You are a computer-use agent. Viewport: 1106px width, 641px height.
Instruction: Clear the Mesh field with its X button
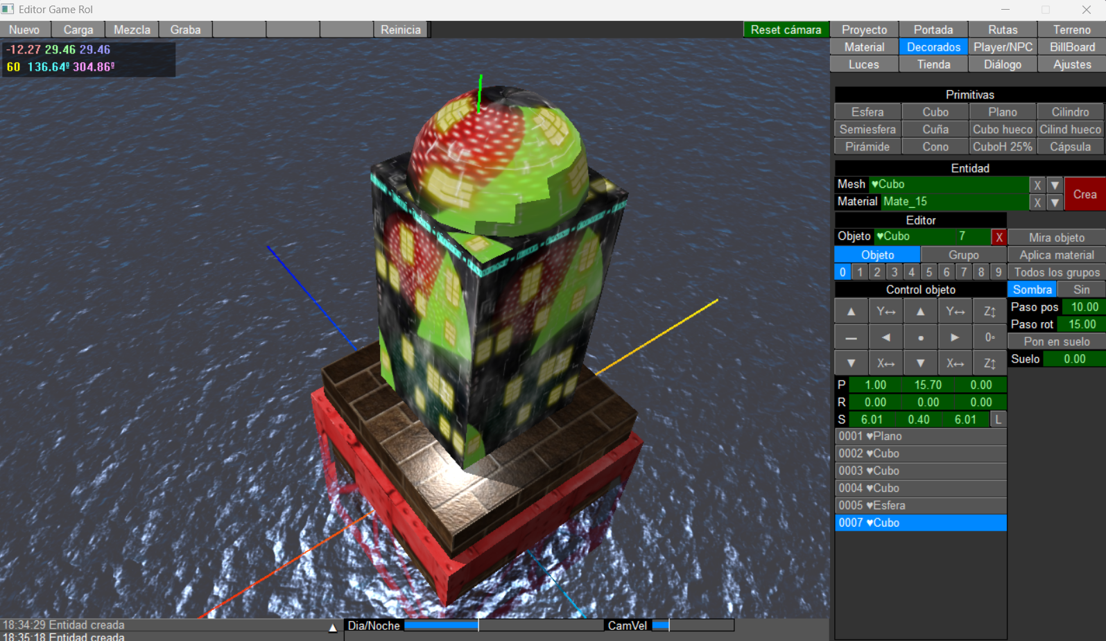pos(1037,185)
